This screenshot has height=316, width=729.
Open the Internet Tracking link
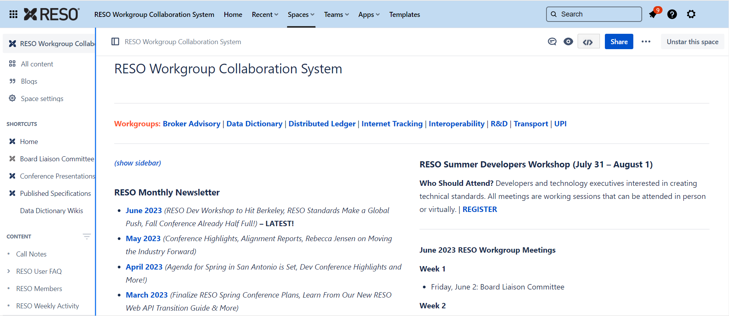pyautogui.click(x=392, y=124)
